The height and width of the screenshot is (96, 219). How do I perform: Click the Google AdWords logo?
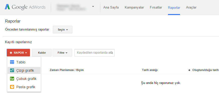click(x=25, y=7)
